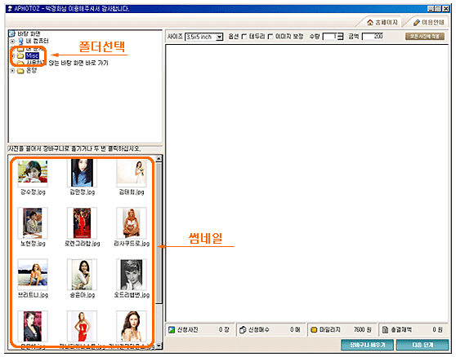Viewport: 456px width, 357px height.
Task: Click the 바탕 화면 desktop icon
Action: click(12, 33)
